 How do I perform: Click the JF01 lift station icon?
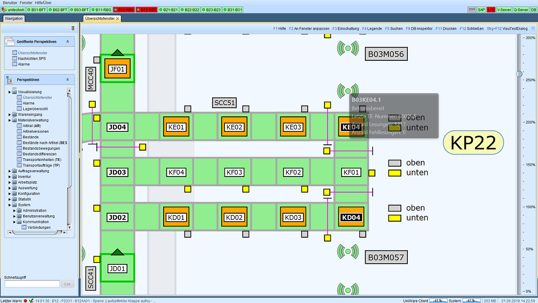(117, 69)
